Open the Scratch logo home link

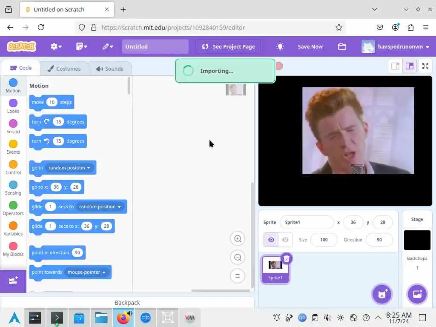(x=22, y=46)
